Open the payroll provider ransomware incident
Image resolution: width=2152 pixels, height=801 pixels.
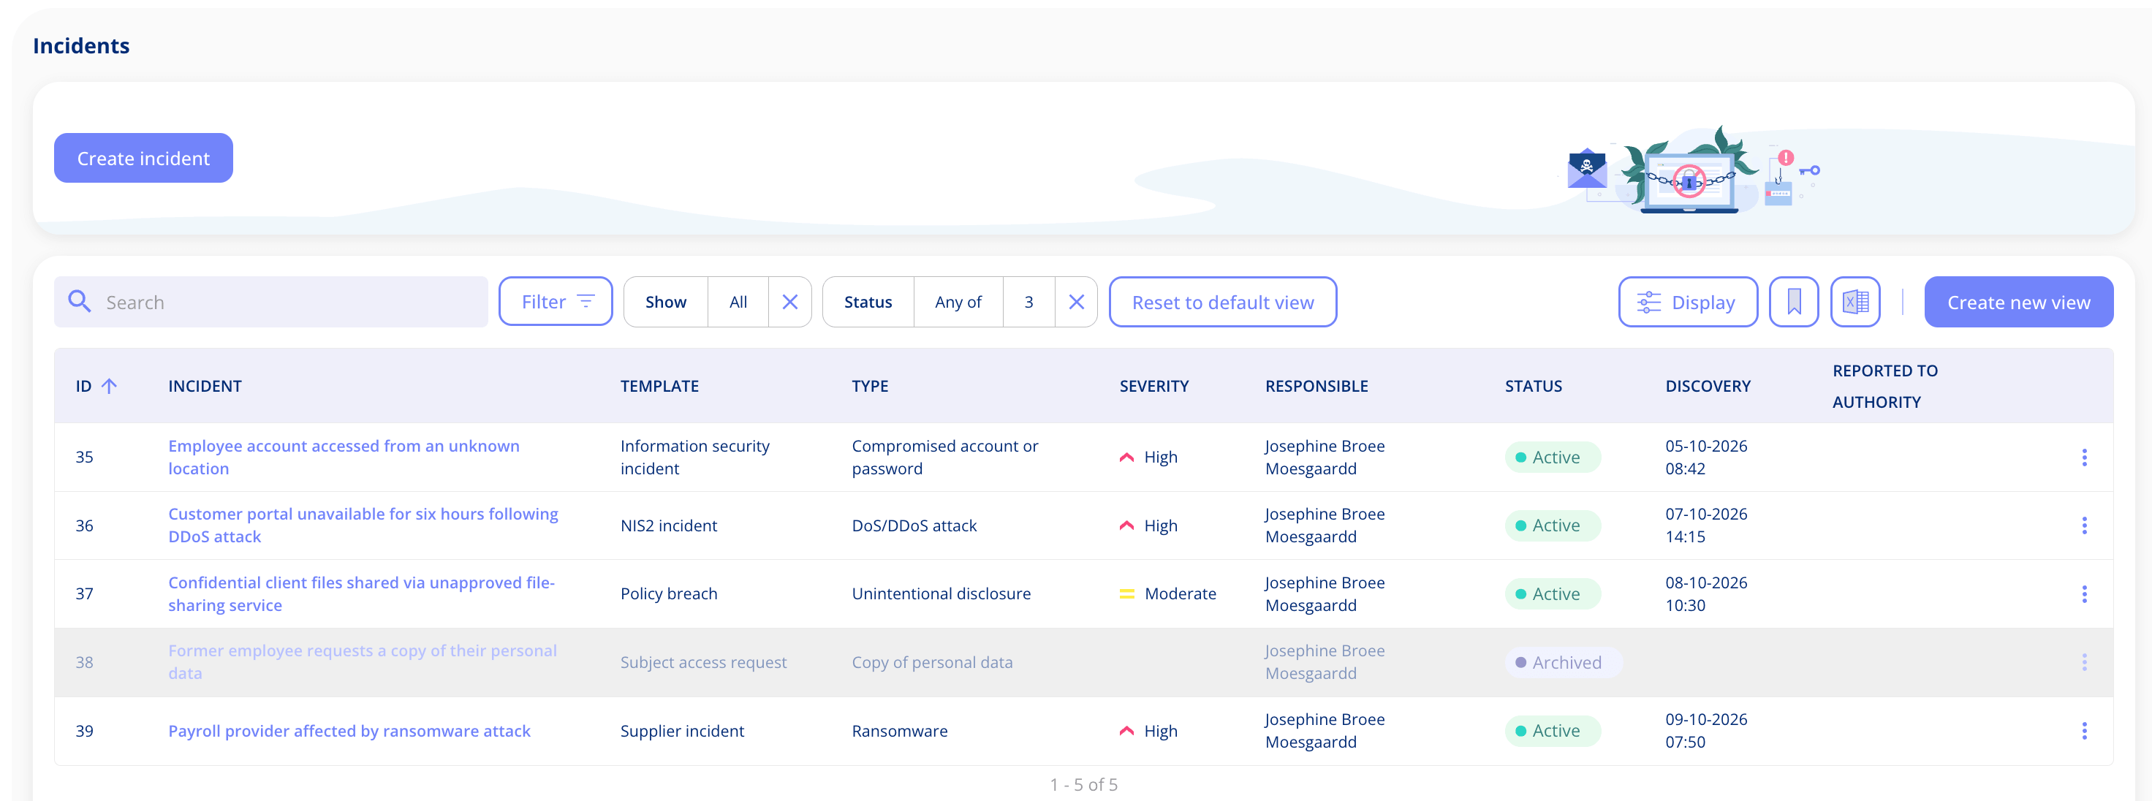(x=349, y=731)
